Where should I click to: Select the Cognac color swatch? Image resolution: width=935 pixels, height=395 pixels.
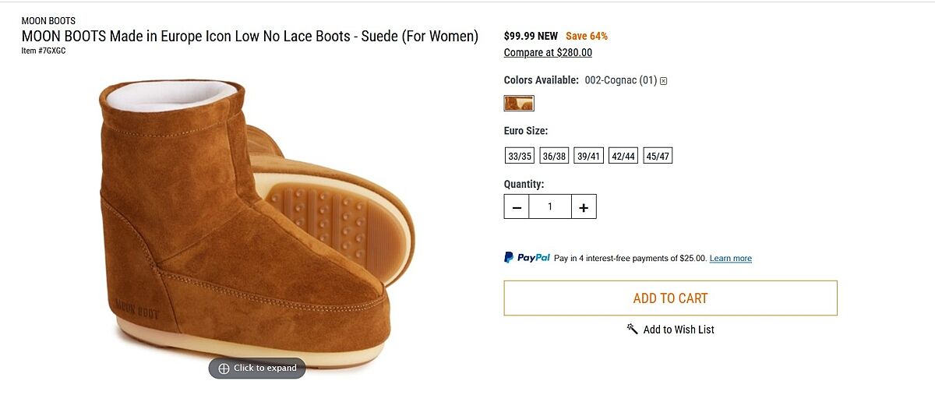pos(519,103)
